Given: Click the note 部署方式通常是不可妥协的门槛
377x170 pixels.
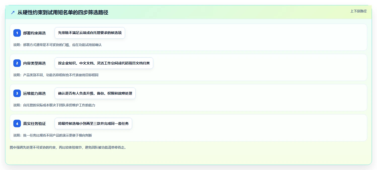Looking at the screenshot, I should point(57,45).
